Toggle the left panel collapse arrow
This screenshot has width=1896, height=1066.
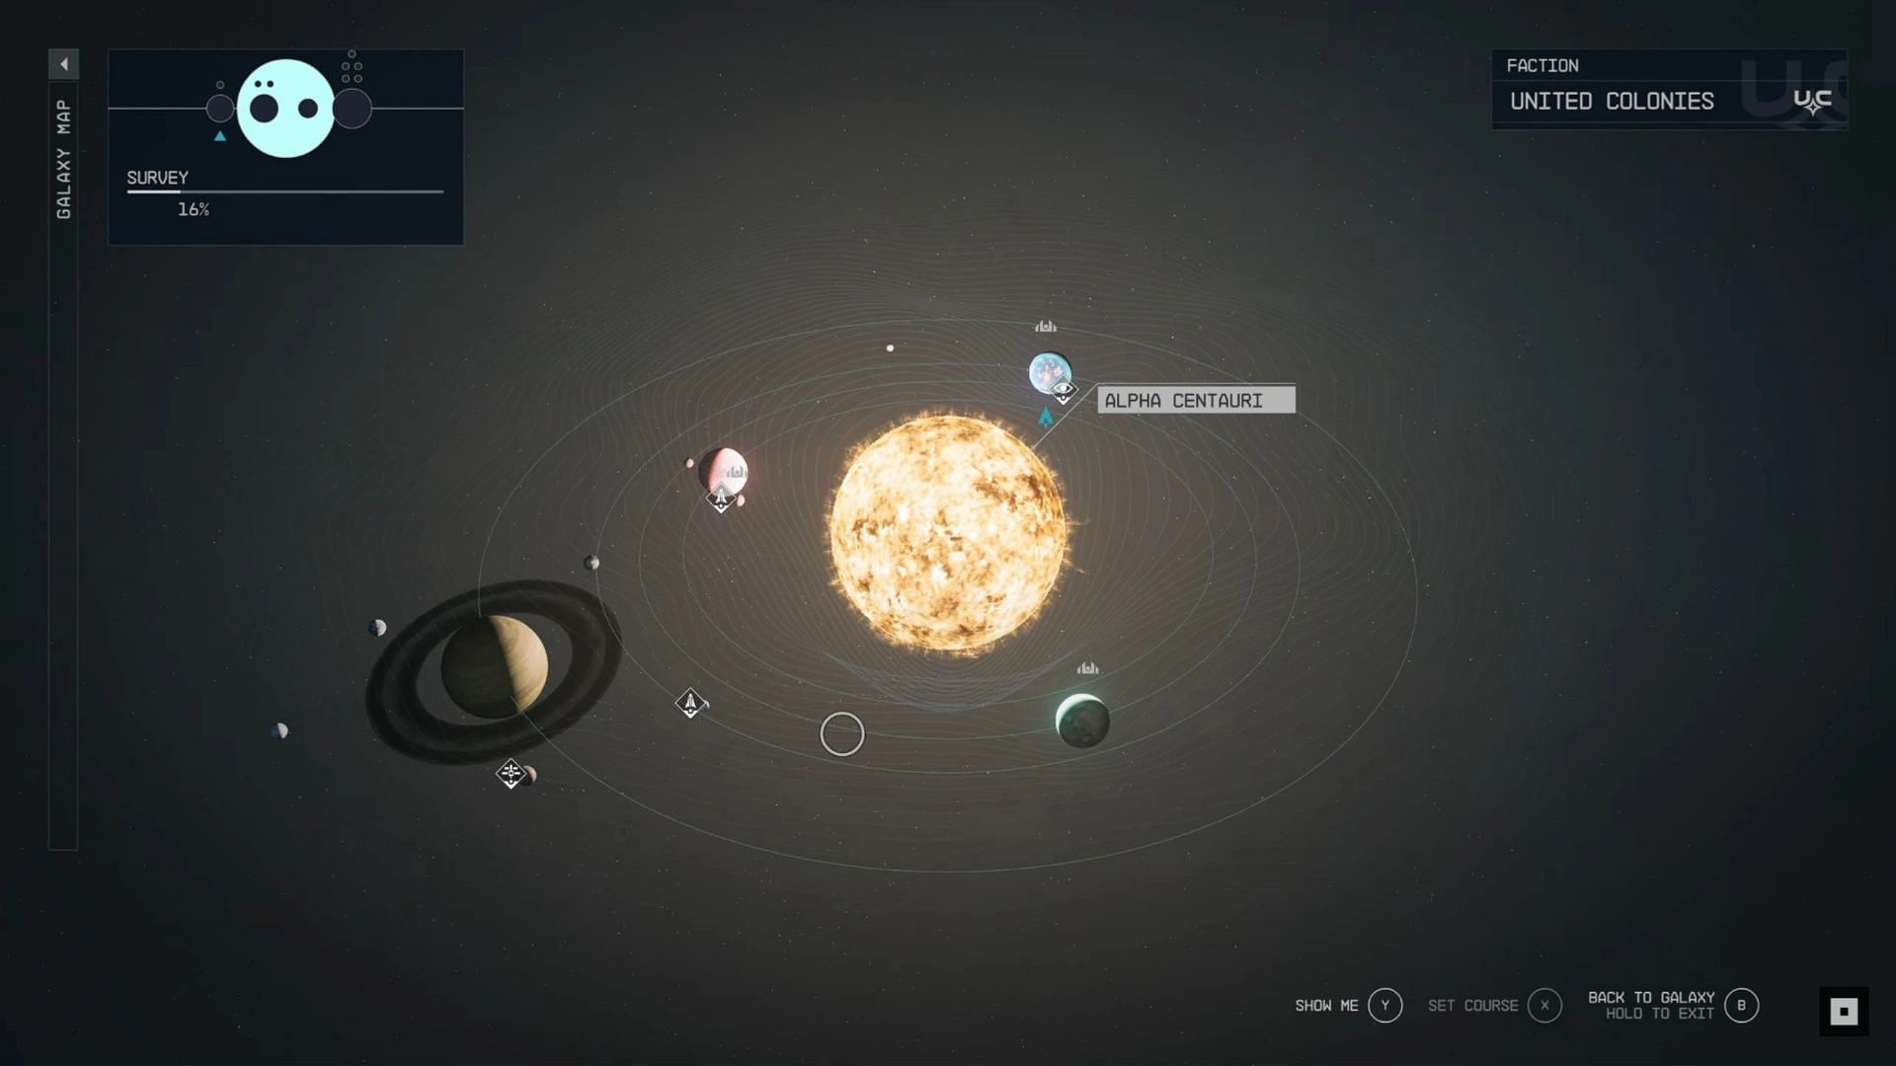[62, 62]
